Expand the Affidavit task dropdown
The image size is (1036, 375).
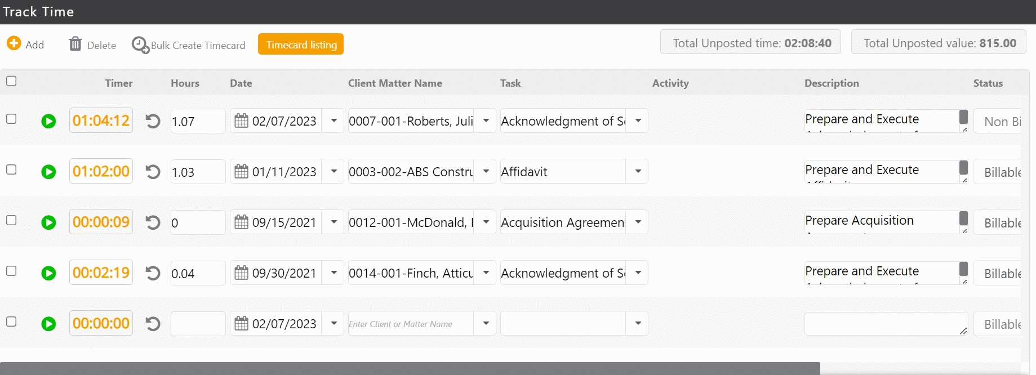pos(638,171)
